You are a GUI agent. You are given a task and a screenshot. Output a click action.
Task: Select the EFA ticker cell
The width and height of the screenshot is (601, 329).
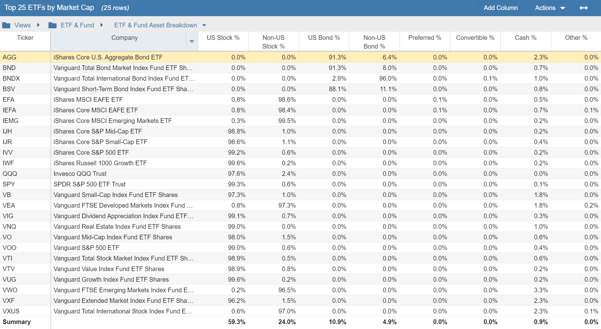click(25, 100)
